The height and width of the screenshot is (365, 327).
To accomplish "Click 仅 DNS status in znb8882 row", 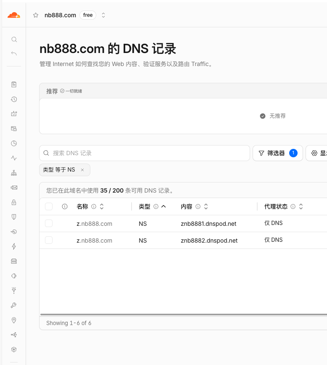I will point(274,240).
